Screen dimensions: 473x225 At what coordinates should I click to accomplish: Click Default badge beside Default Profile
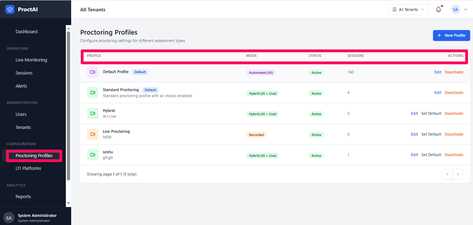pyautogui.click(x=140, y=72)
